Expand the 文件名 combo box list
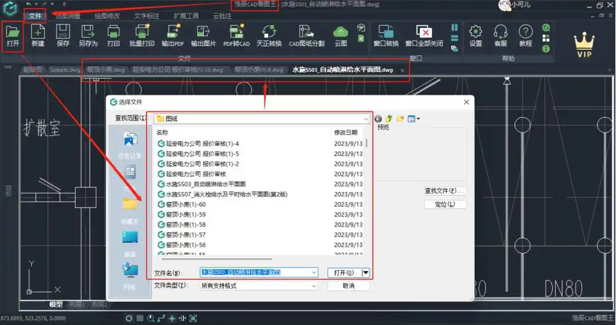 tap(314, 272)
